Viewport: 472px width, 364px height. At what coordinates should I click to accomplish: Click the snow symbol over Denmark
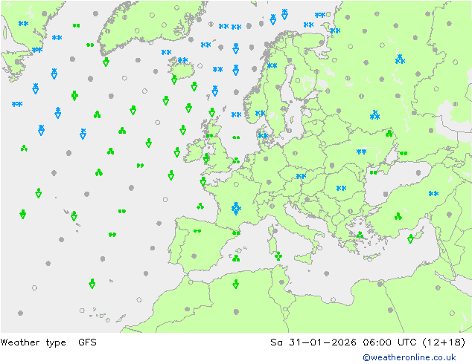(x=263, y=136)
